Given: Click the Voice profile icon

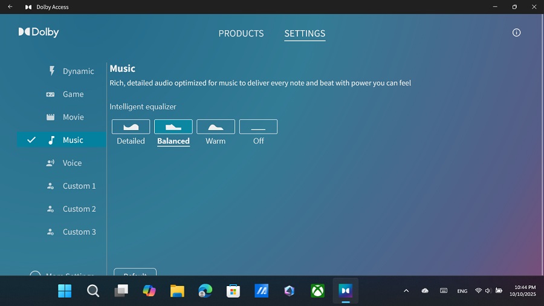Looking at the screenshot, I should (x=51, y=163).
